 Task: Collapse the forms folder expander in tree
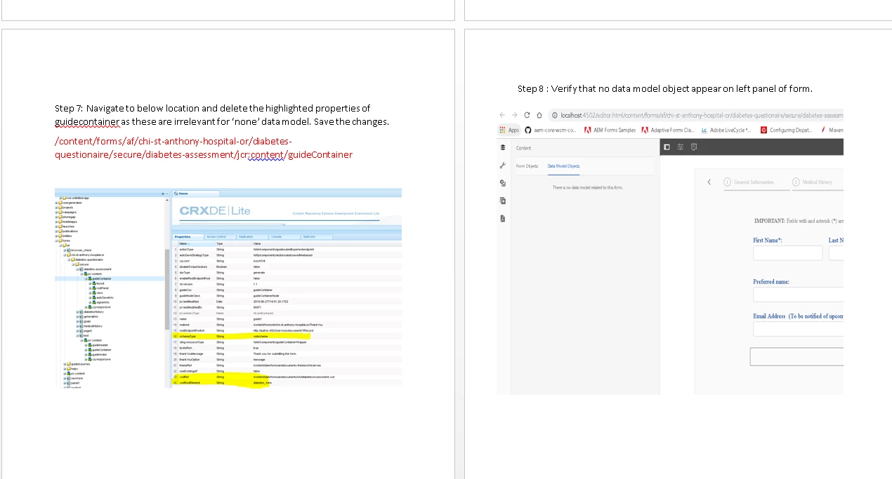click(x=56, y=241)
